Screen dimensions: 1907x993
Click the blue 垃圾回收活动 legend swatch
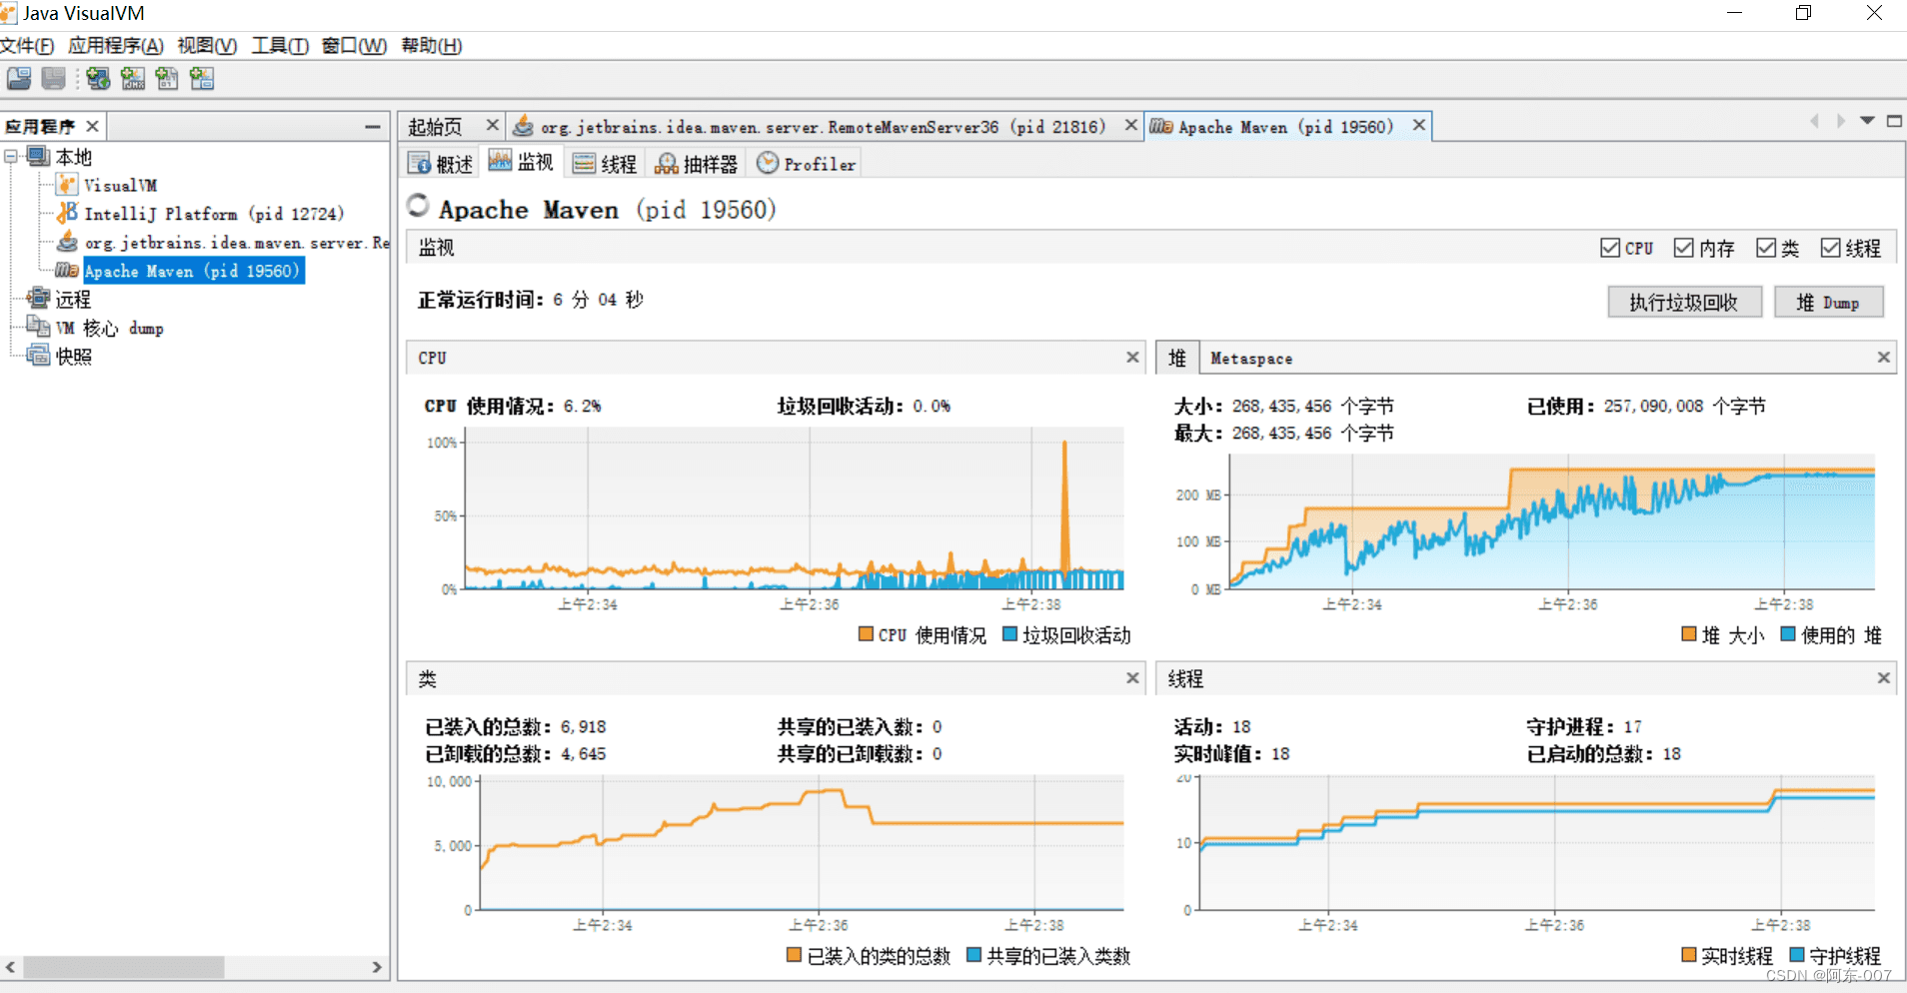[x=1009, y=633]
